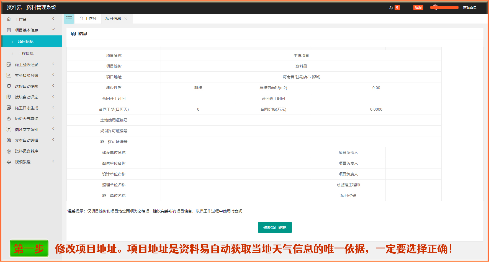Click the 历史天气查询 weather icon
489x262 pixels.
point(9,118)
